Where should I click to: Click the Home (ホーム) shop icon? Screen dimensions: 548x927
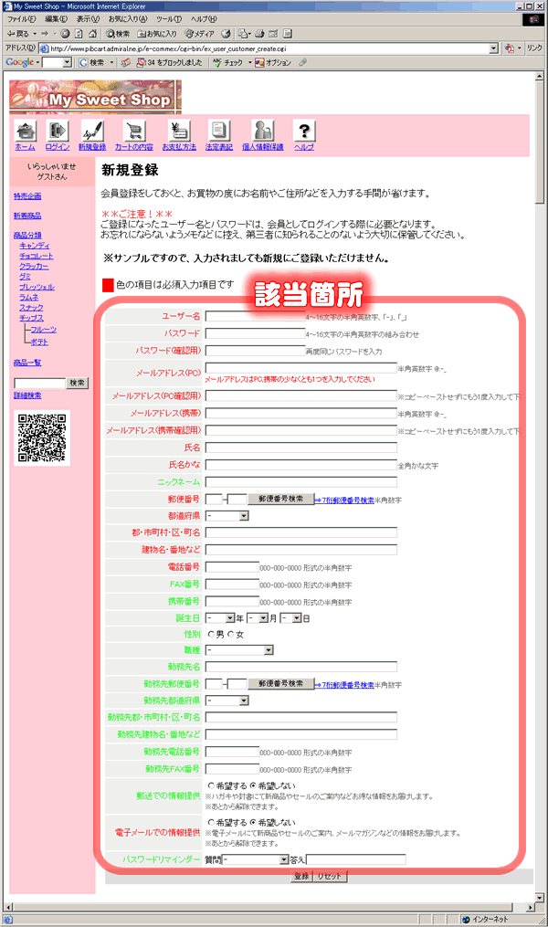(25, 131)
